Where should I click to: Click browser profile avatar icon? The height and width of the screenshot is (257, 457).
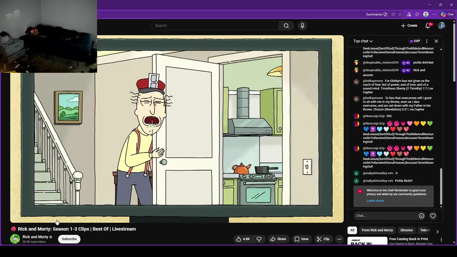tap(426, 14)
